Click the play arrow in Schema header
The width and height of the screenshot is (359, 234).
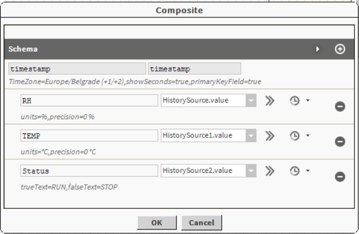pos(317,49)
